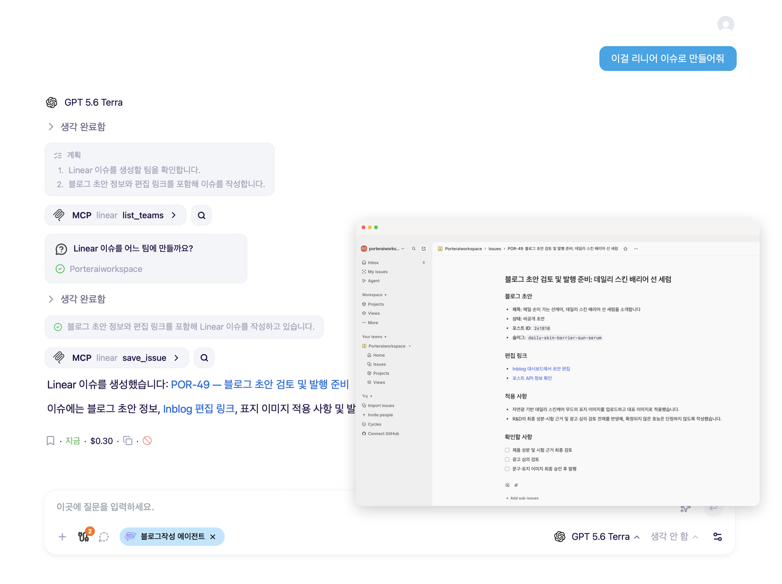
Task: Click the red block icon under response
Action: point(147,441)
